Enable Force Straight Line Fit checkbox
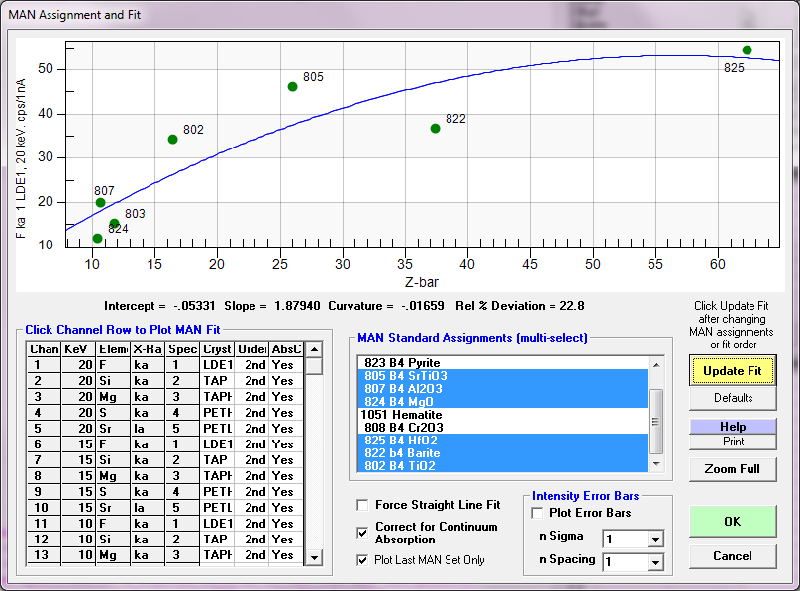 point(362,505)
